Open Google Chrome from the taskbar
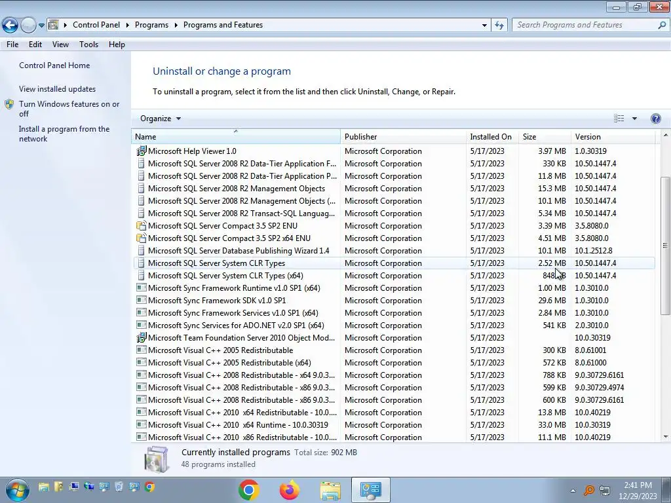671x503 pixels. point(248,490)
